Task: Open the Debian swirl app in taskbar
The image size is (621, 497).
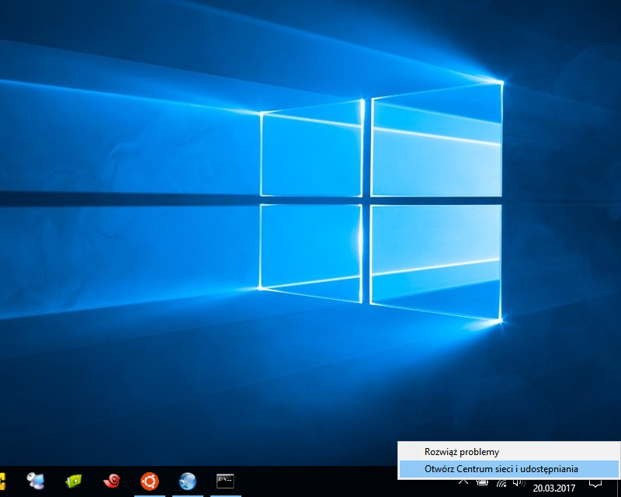Action: 112,481
